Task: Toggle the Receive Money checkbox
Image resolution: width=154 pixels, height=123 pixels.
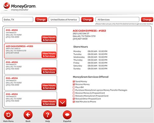Action: click(x=74, y=84)
